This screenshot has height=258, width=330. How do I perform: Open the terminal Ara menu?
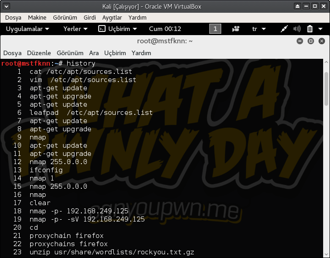94,53
